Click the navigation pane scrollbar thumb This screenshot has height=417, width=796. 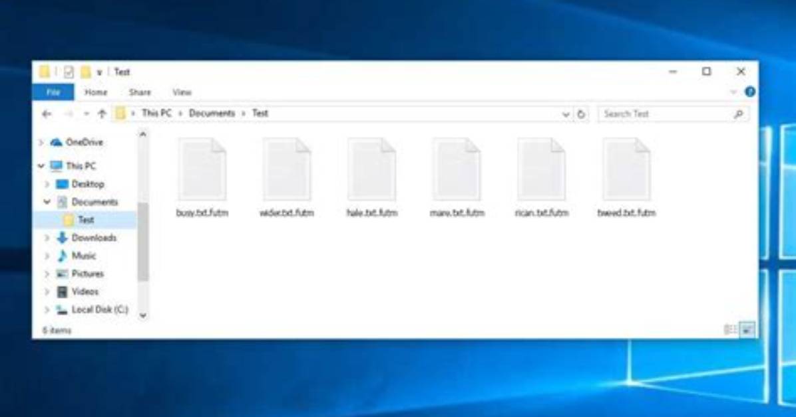coord(143,241)
